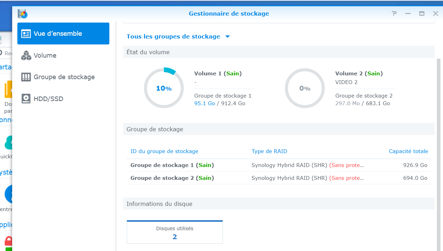Click the Volume 1 10% usage ring
This screenshot has height=251, width=443.
pyautogui.click(x=164, y=88)
